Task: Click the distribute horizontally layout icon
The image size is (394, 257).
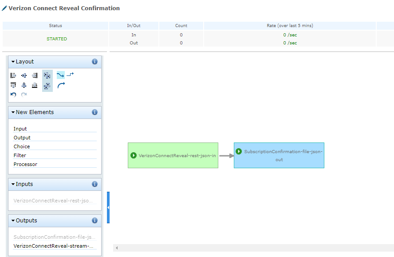Action: (47, 75)
